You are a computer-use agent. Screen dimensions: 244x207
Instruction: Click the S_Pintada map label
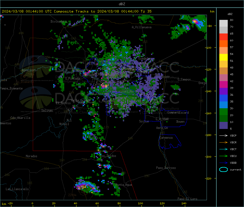72,79
